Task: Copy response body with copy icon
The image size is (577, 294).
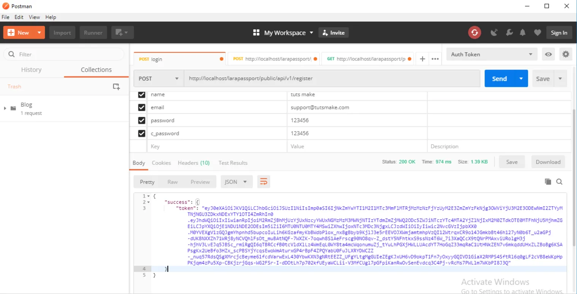Action: 548,182
